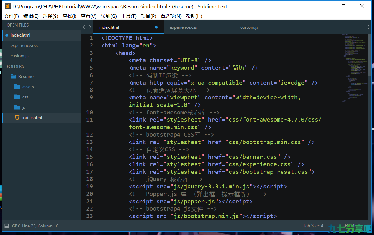Click modified dot beside index.html in Open Files
Viewport: 374px width, 235px height.
click(x=7, y=35)
